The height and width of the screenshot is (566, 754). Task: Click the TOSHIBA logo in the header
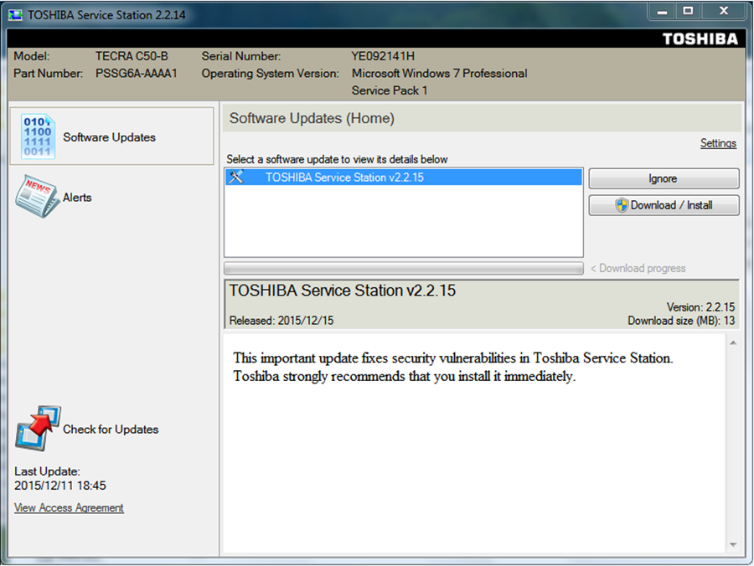point(700,39)
